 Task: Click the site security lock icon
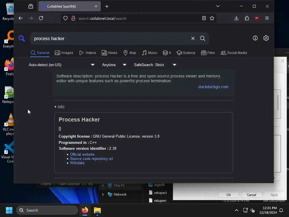pyautogui.click(x=73, y=18)
